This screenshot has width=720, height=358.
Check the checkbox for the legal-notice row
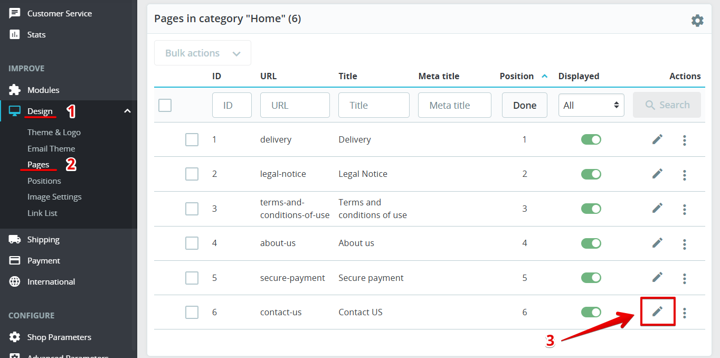coord(192,174)
